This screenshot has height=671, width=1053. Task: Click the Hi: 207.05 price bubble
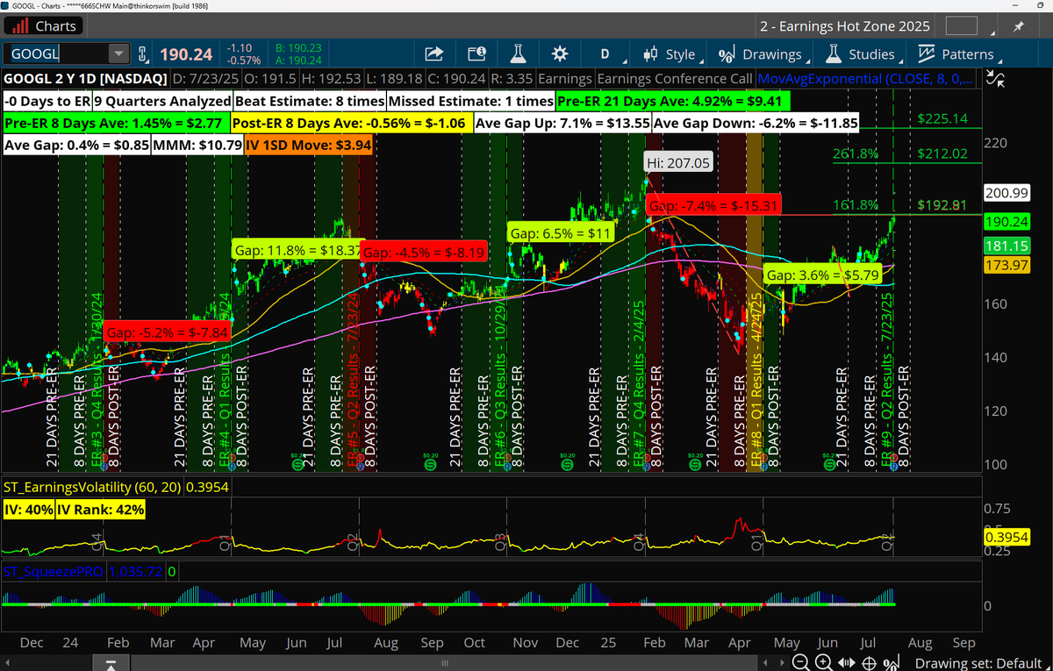pos(678,163)
